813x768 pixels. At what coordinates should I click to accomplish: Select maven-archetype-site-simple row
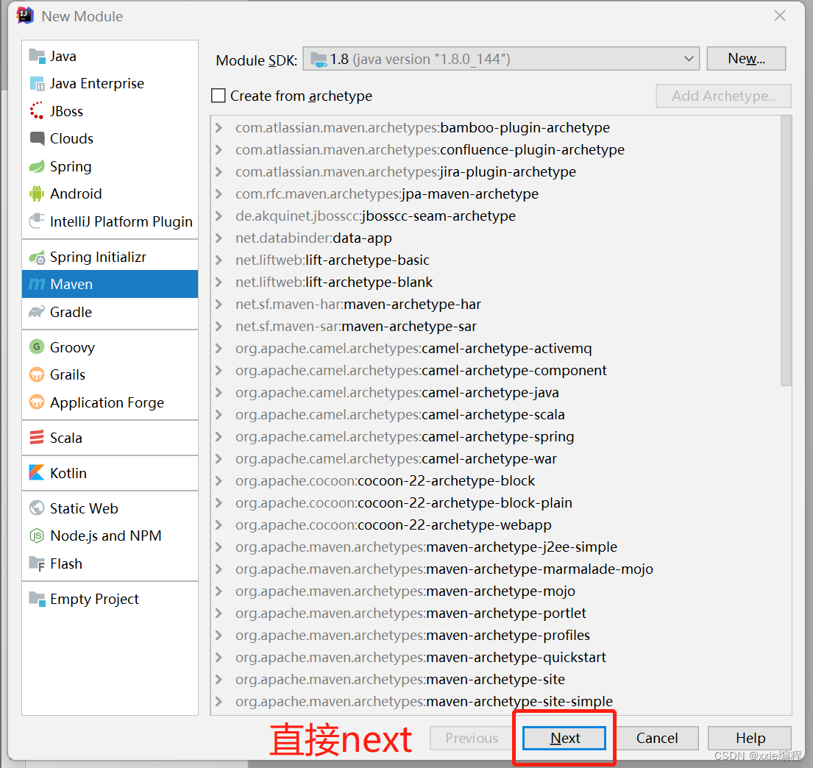tap(496, 701)
